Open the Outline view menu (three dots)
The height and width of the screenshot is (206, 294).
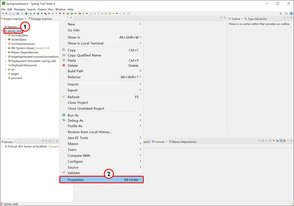[284, 18]
